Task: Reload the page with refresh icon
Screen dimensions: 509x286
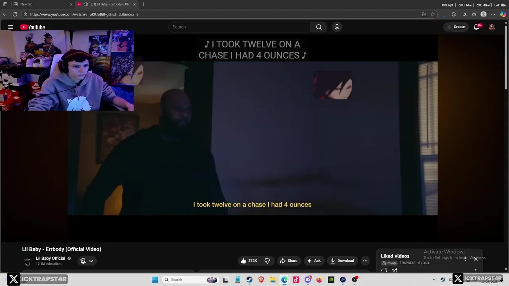Action: click(15, 14)
